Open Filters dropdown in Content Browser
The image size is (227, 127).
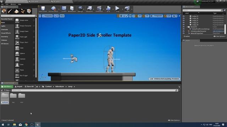[7, 90]
